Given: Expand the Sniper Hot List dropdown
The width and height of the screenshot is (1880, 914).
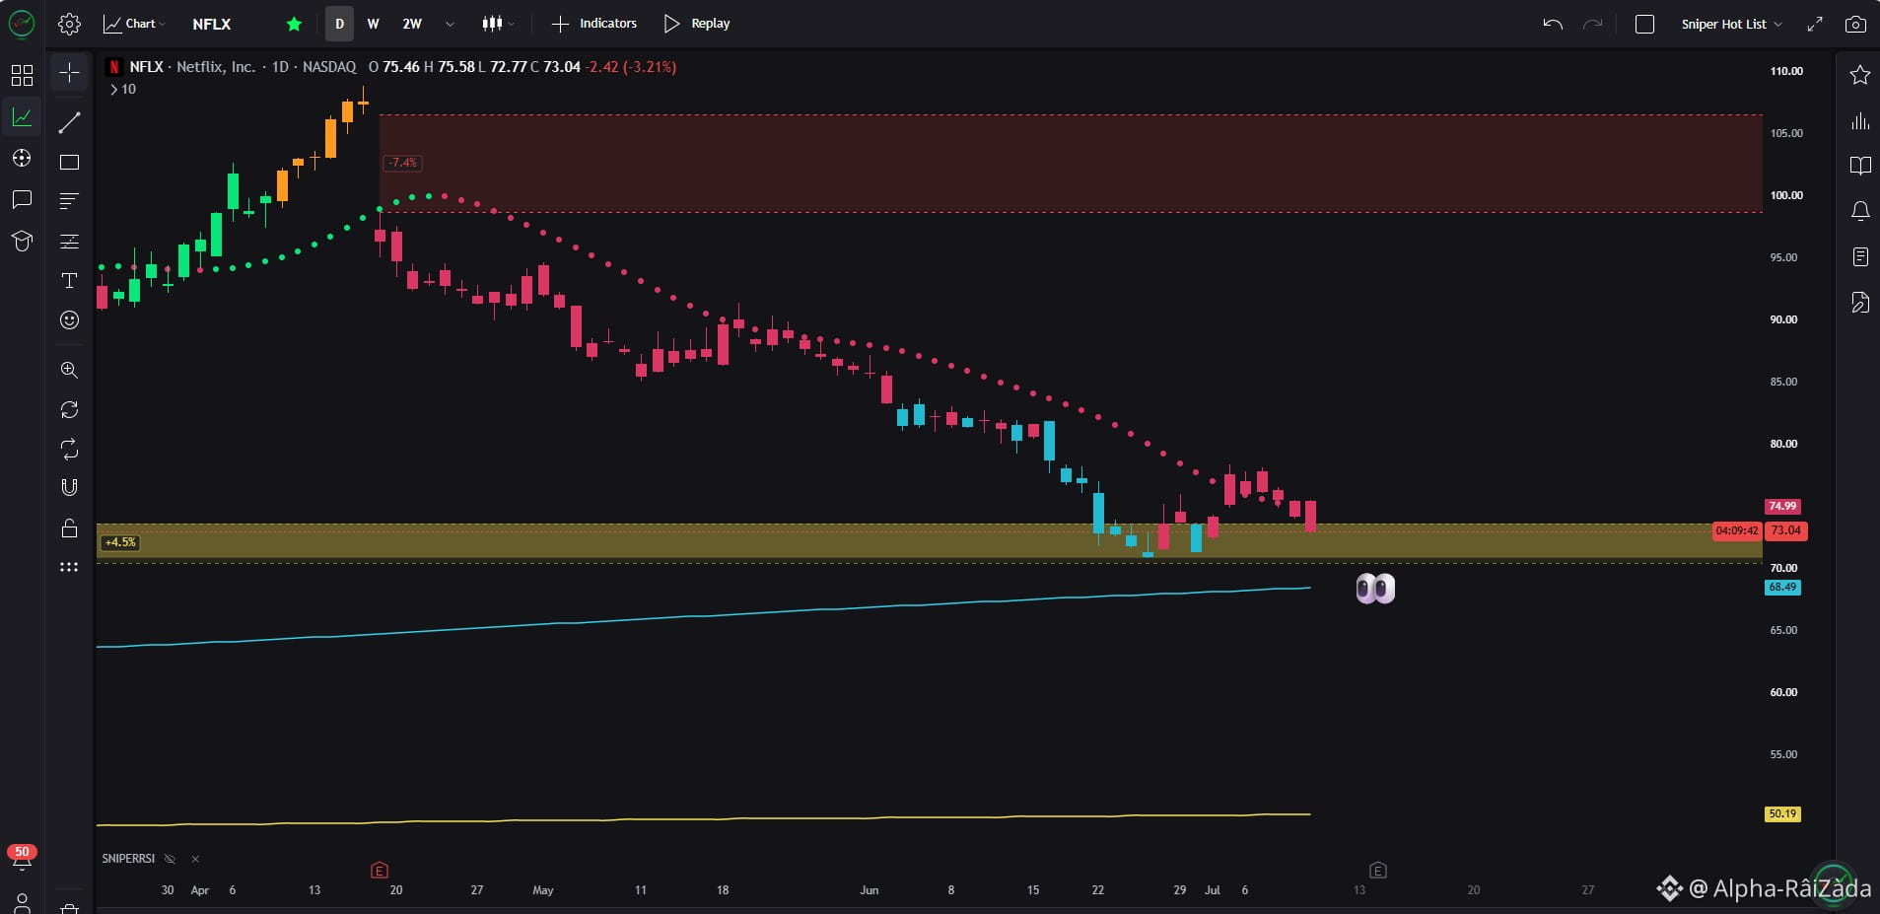Looking at the screenshot, I should point(1731,24).
